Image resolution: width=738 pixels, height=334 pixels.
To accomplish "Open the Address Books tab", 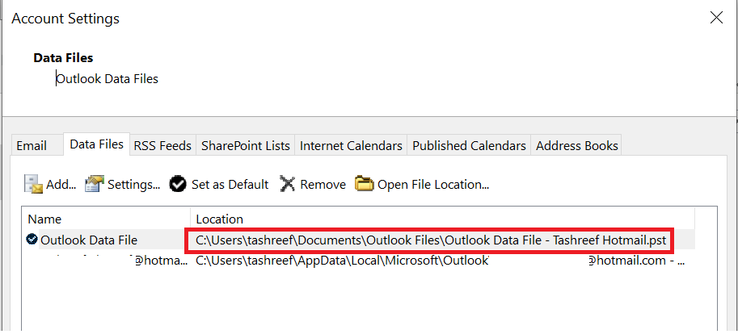I will click(x=577, y=146).
